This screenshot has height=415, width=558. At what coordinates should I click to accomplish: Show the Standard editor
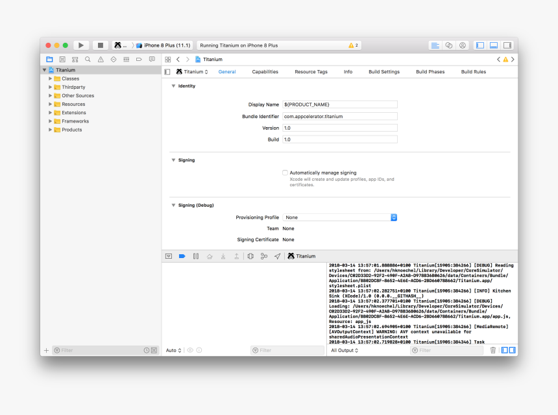pyautogui.click(x=435, y=45)
